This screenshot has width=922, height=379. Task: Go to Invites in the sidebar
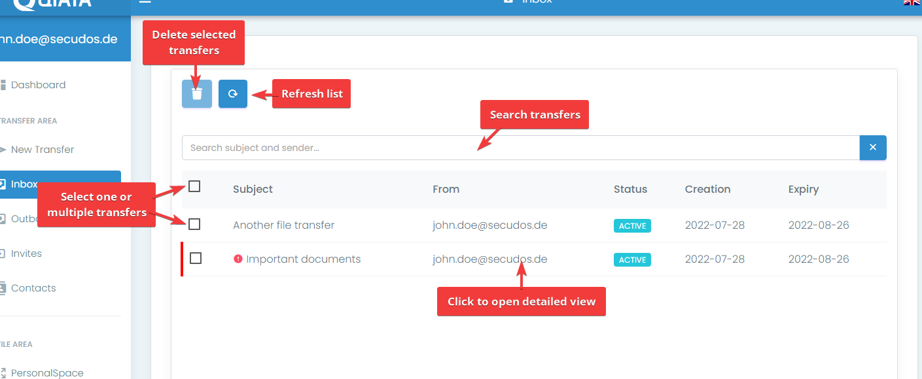(26, 254)
